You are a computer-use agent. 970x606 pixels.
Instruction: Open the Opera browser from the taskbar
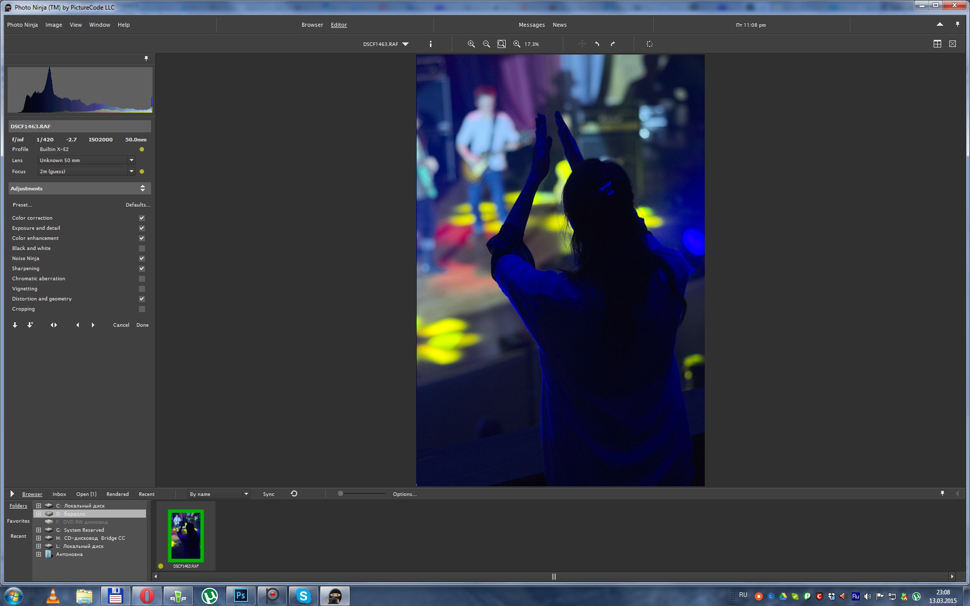coord(147,596)
